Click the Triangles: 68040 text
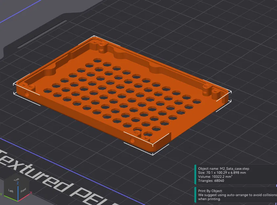 pos(211,181)
